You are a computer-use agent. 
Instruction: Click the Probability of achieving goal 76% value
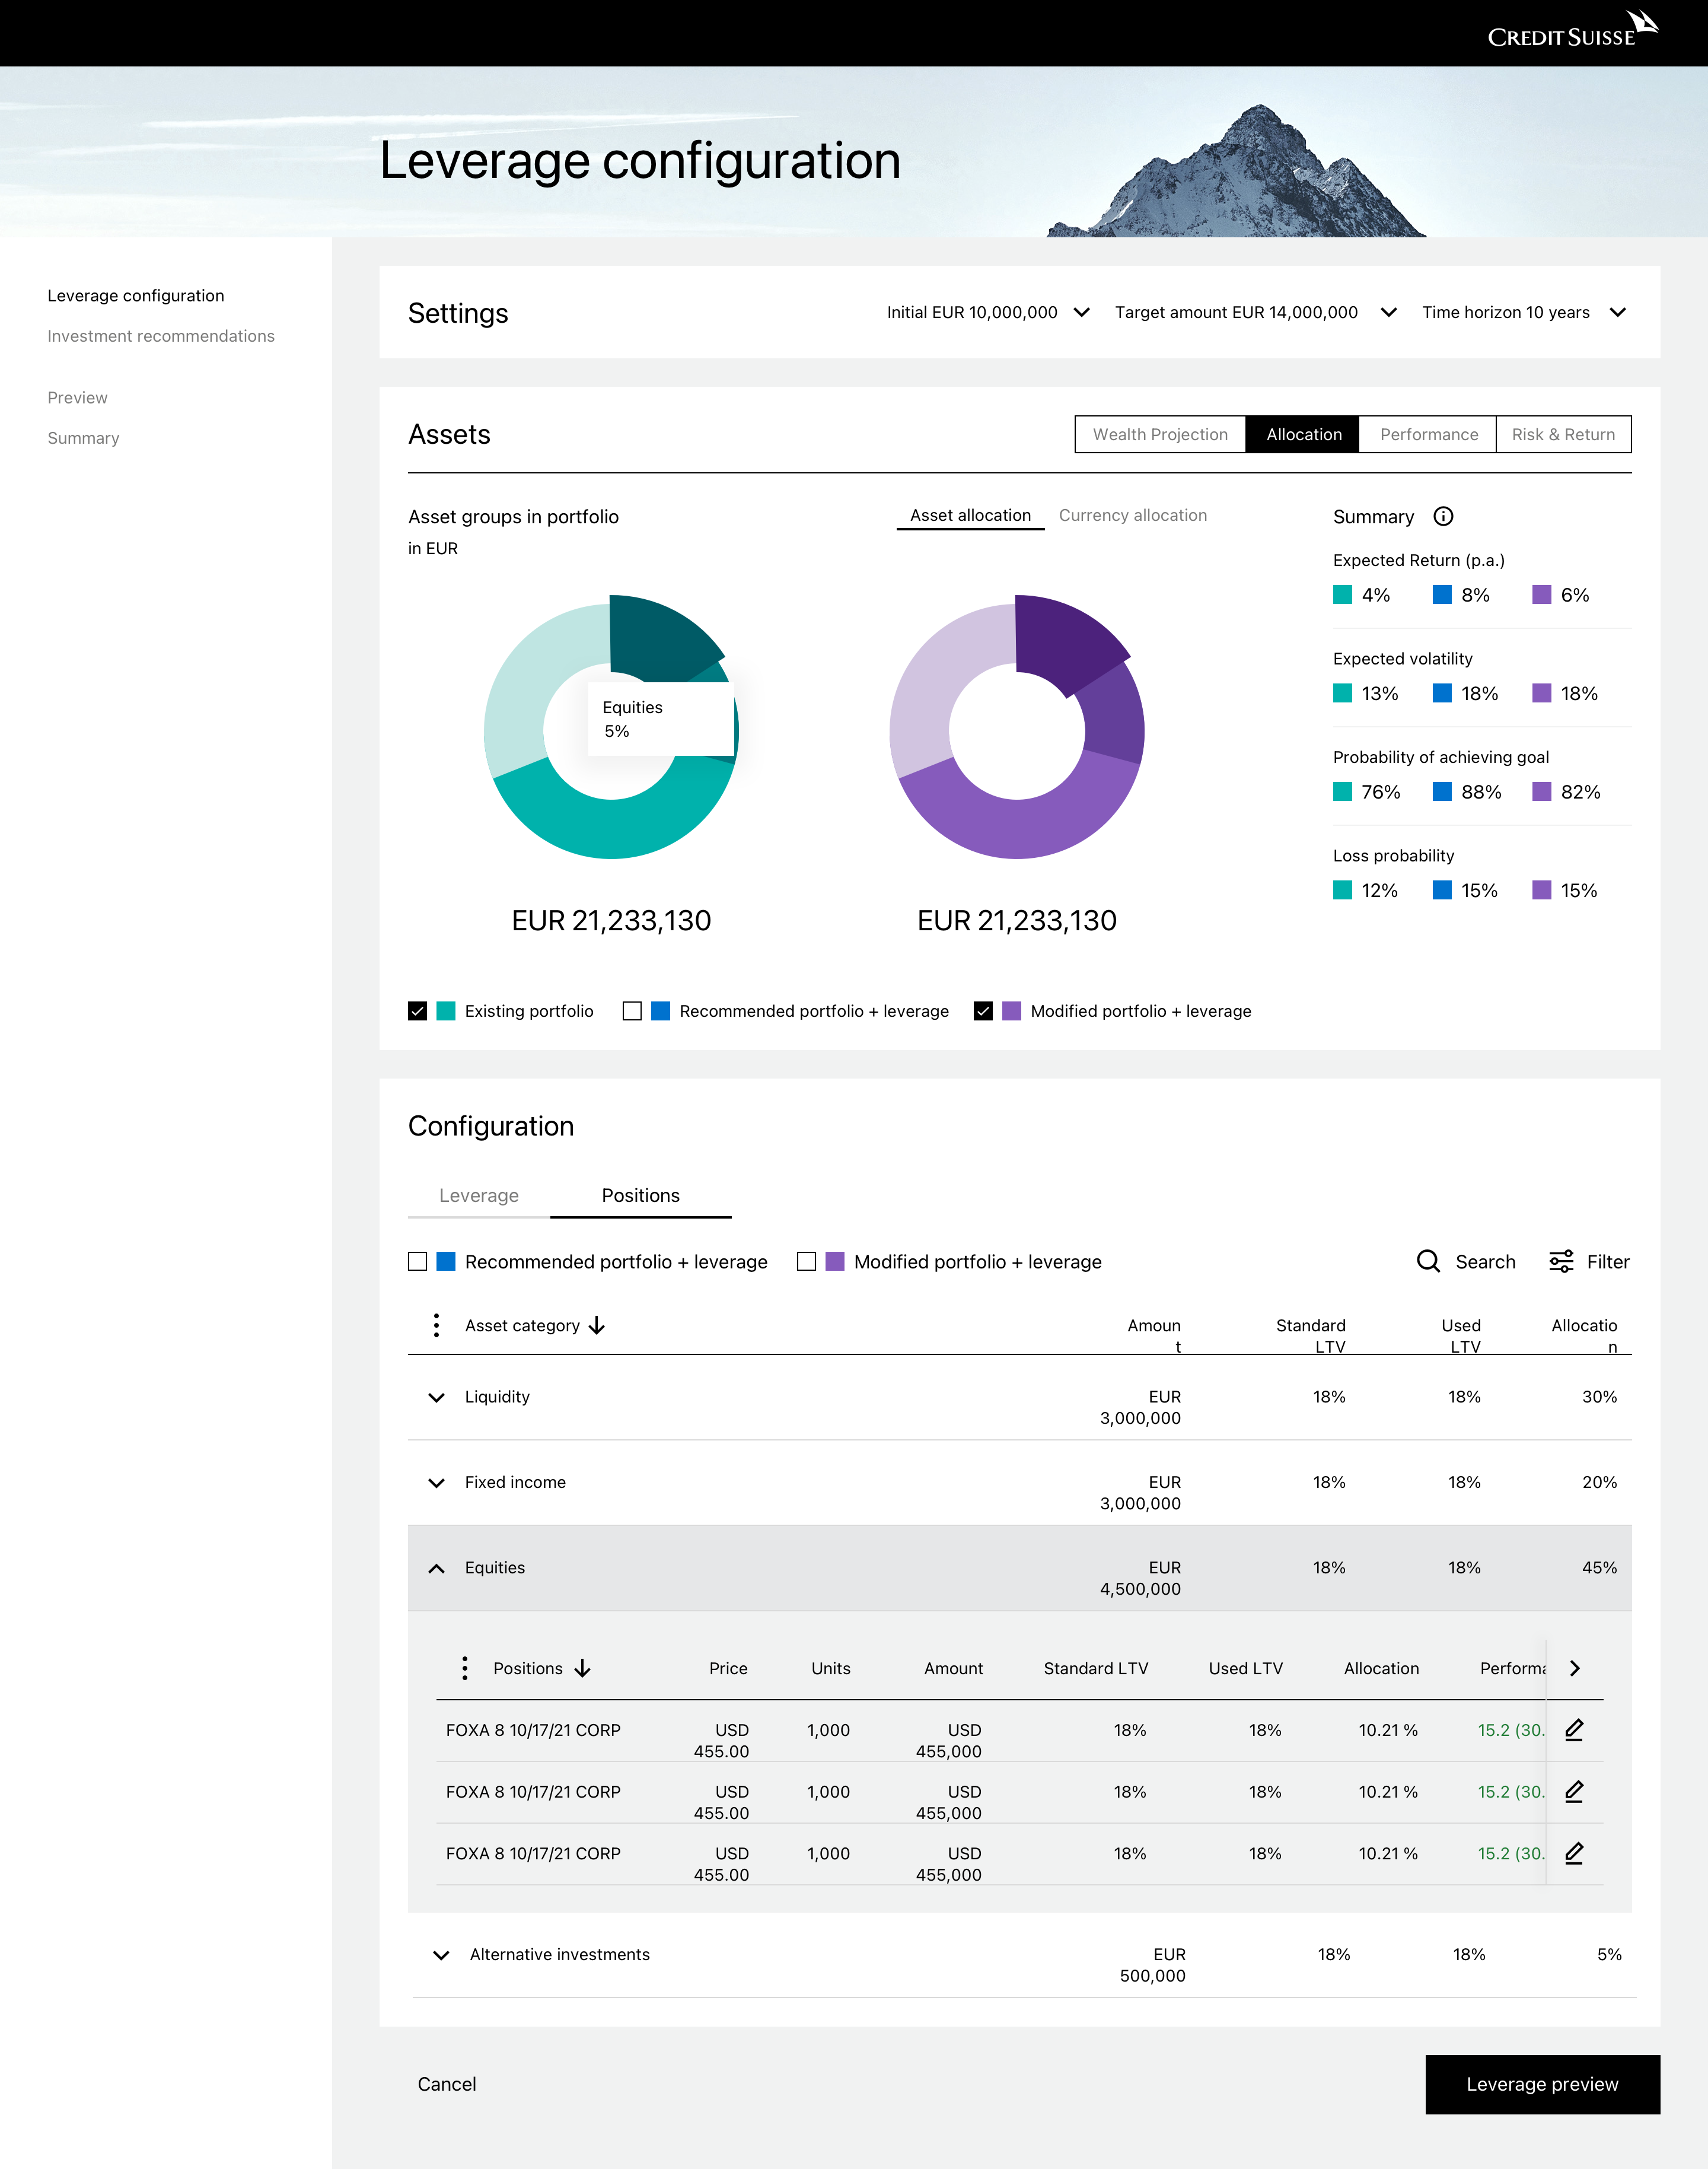pyautogui.click(x=1380, y=791)
